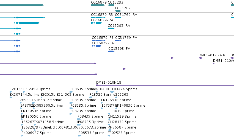This screenshot has width=234, height=137.
Task: Select EST RH56587.5prime
Action: 109,130
